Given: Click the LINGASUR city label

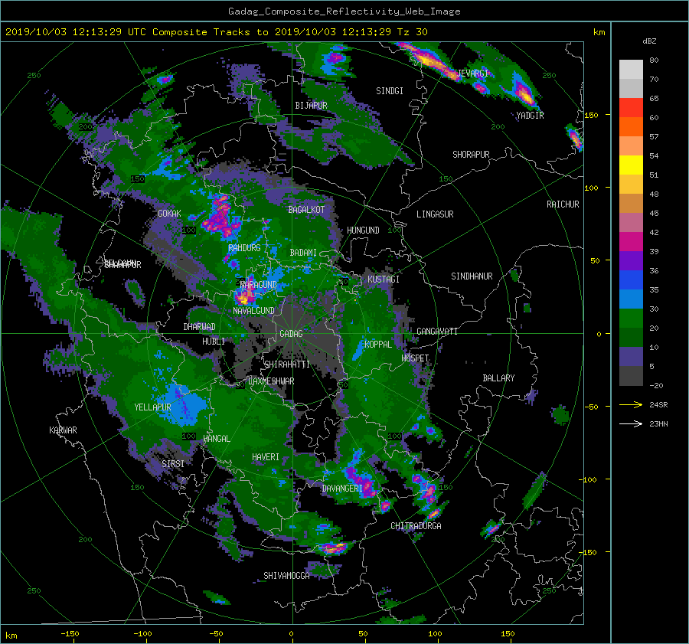Looking at the screenshot, I should click(435, 214).
